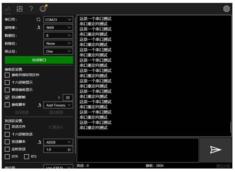Toggle 十六进制显示 checkbox

point(7,82)
